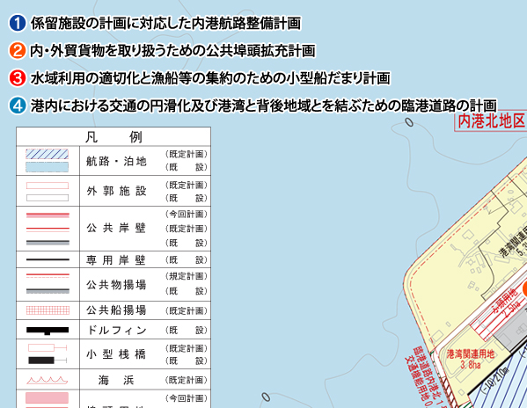This screenshot has width=527, height=408.
Task: Click the wavy 海浜 legend symbol
Action: [x=47, y=380]
